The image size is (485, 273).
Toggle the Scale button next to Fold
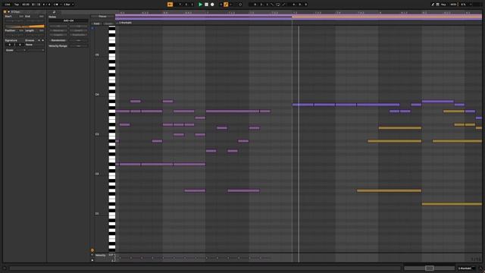[108, 24]
